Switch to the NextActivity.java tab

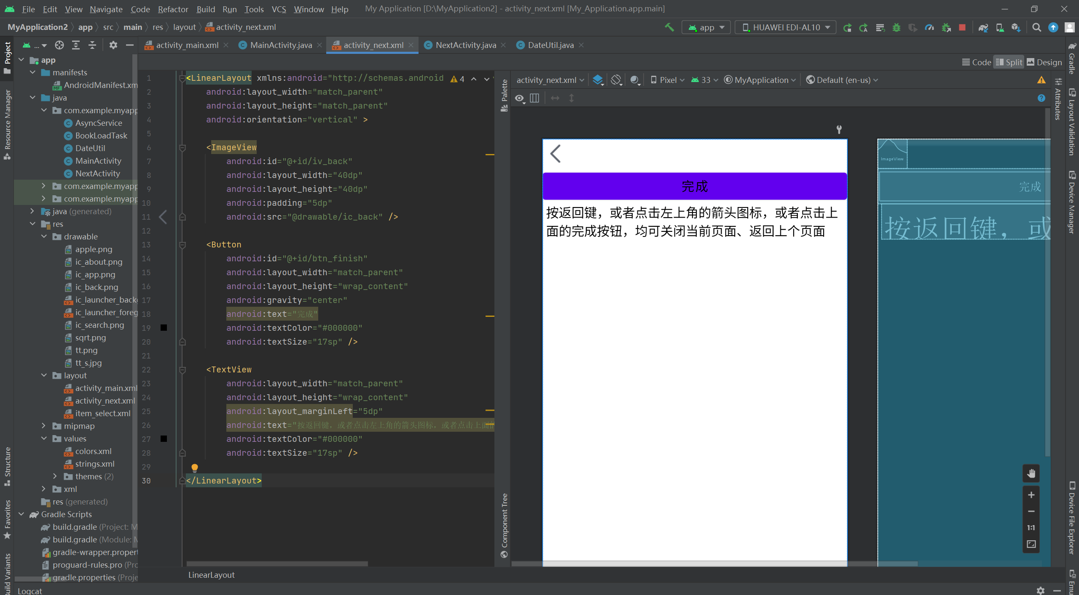click(x=465, y=45)
